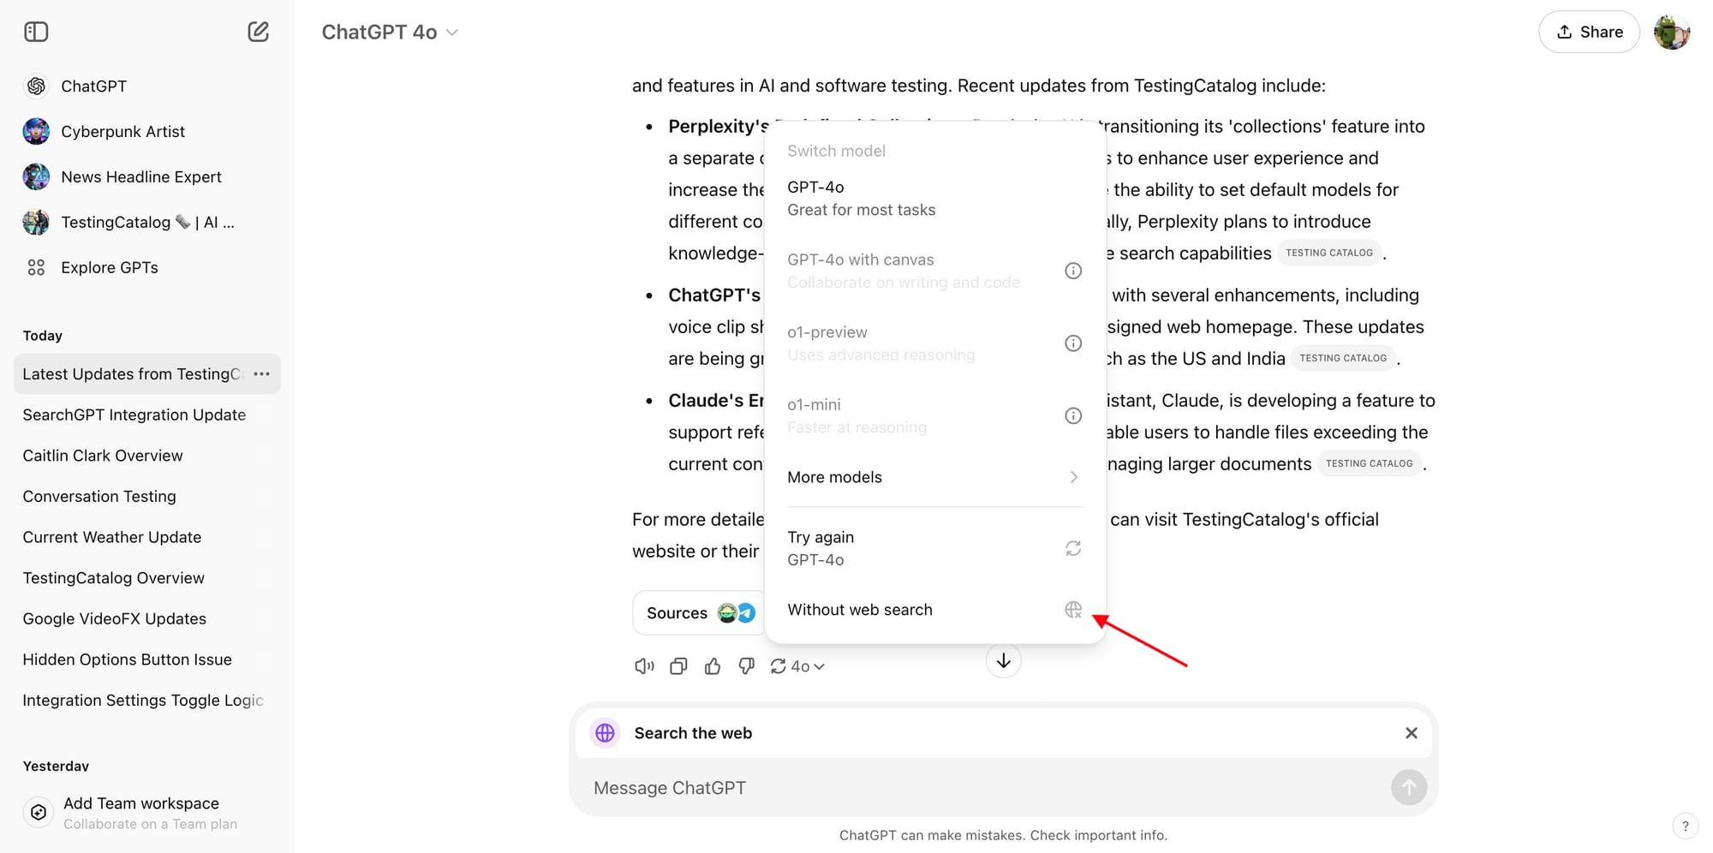The height and width of the screenshot is (853, 1713).
Task: Open Current Weather Update chat
Action: pos(147,537)
